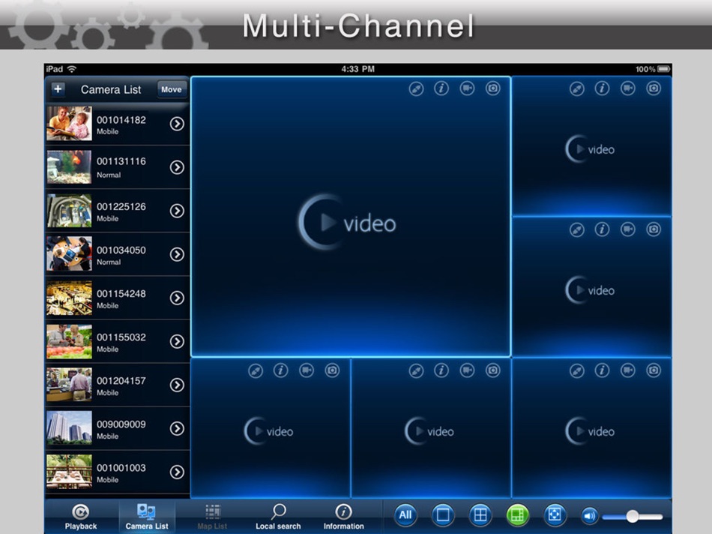Screen dimensions: 712x534
Task: Expand details arrow for camera 001001003
Action: click(177, 472)
